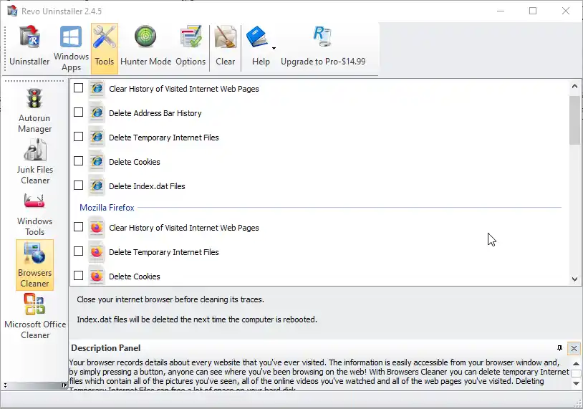Open Windows Tools
The height and width of the screenshot is (409, 583).
point(34,214)
